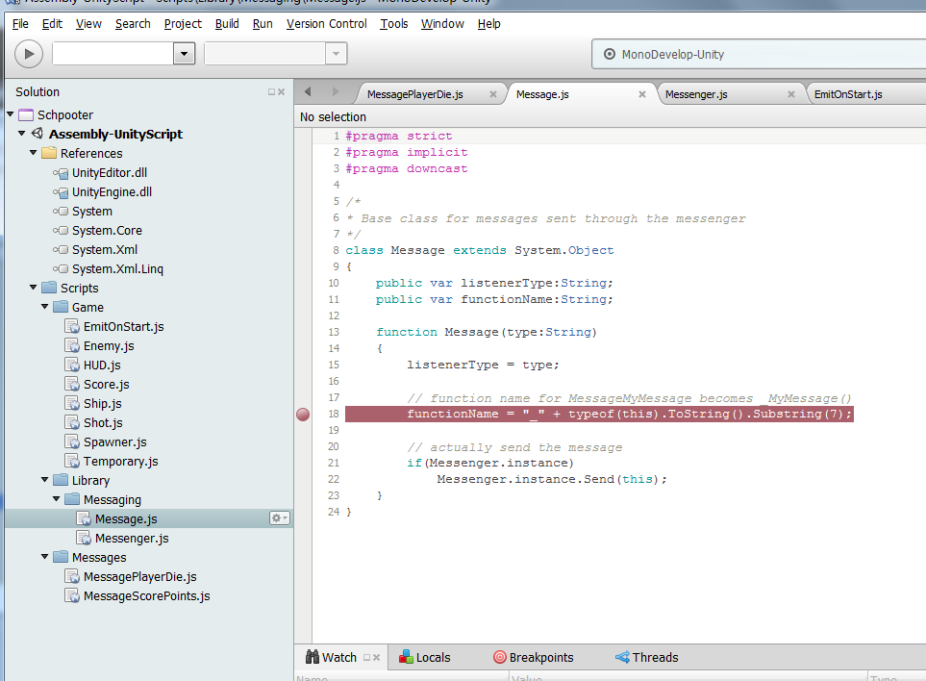Click the No selection breadcrumb
Viewport: 926px width, 681px height.
tap(333, 117)
